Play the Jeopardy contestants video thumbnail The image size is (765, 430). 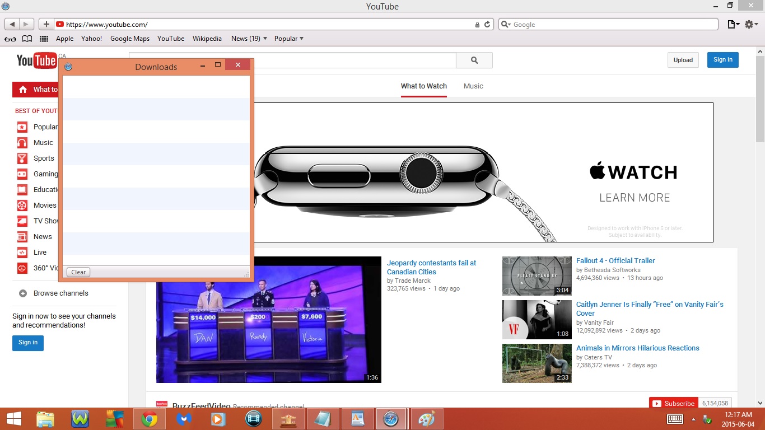click(x=269, y=320)
